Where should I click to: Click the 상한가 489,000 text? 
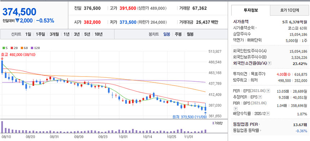(152, 8)
